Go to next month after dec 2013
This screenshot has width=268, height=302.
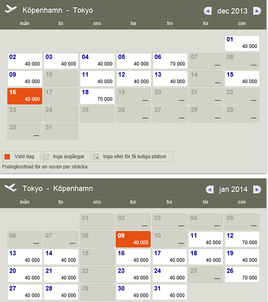click(257, 11)
